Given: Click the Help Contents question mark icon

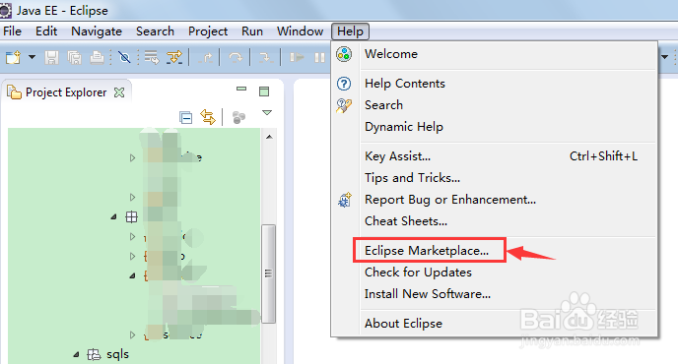Looking at the screenshot, I should [x=344, y=84].
